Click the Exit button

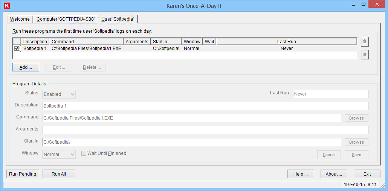367,174
